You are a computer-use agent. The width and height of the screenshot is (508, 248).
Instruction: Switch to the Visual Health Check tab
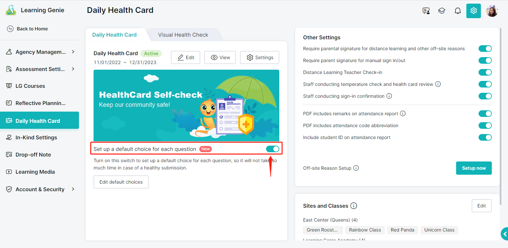[183, 35]
